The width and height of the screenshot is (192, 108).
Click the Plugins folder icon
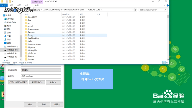[26, 56]
